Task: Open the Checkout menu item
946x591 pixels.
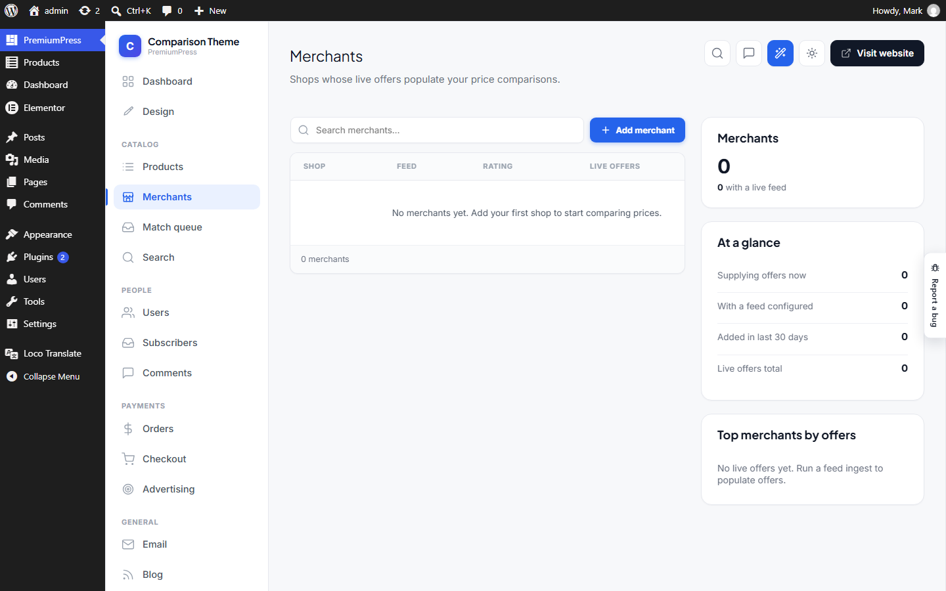Action: point(187,459)
